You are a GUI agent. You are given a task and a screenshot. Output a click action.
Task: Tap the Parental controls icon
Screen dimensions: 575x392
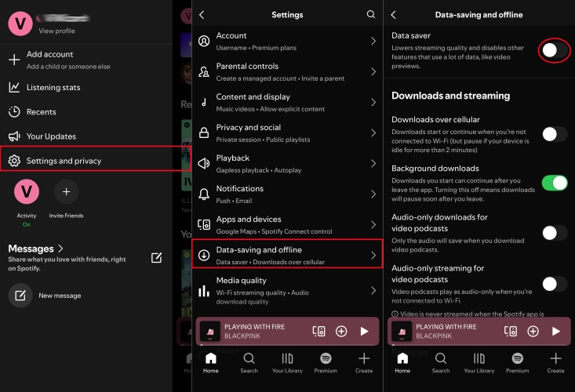204,71
